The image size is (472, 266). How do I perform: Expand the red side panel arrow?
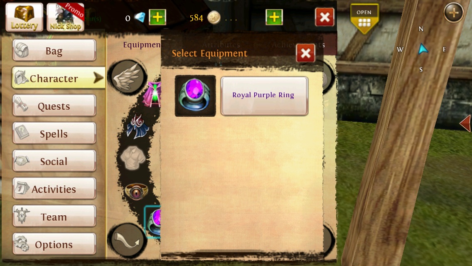[x=465, y=123]
